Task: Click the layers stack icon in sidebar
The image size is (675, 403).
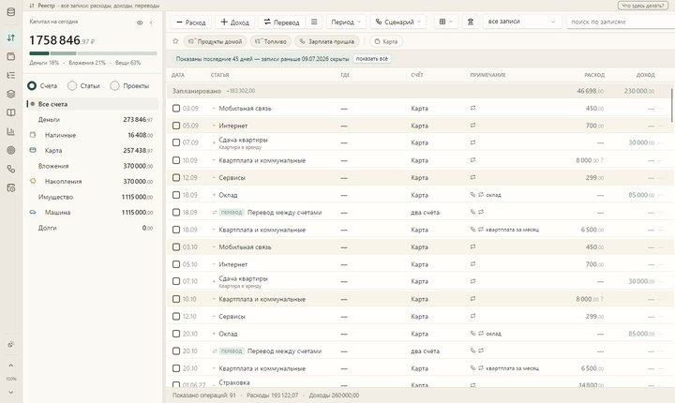Action: 11,94
